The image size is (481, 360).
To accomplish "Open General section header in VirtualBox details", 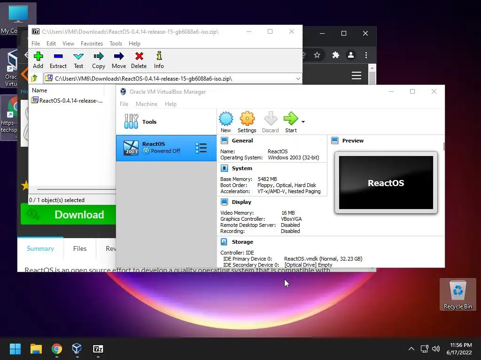I will click(242, 141).
